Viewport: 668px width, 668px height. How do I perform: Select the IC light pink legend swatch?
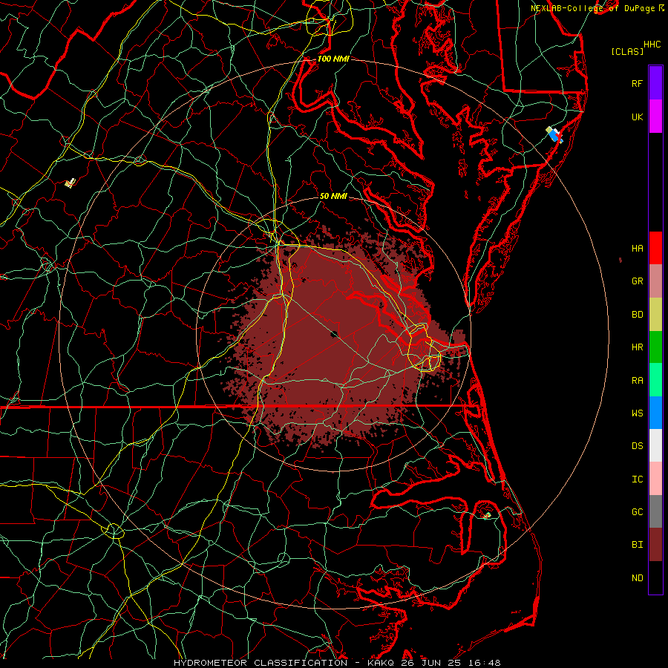point(655,479)
